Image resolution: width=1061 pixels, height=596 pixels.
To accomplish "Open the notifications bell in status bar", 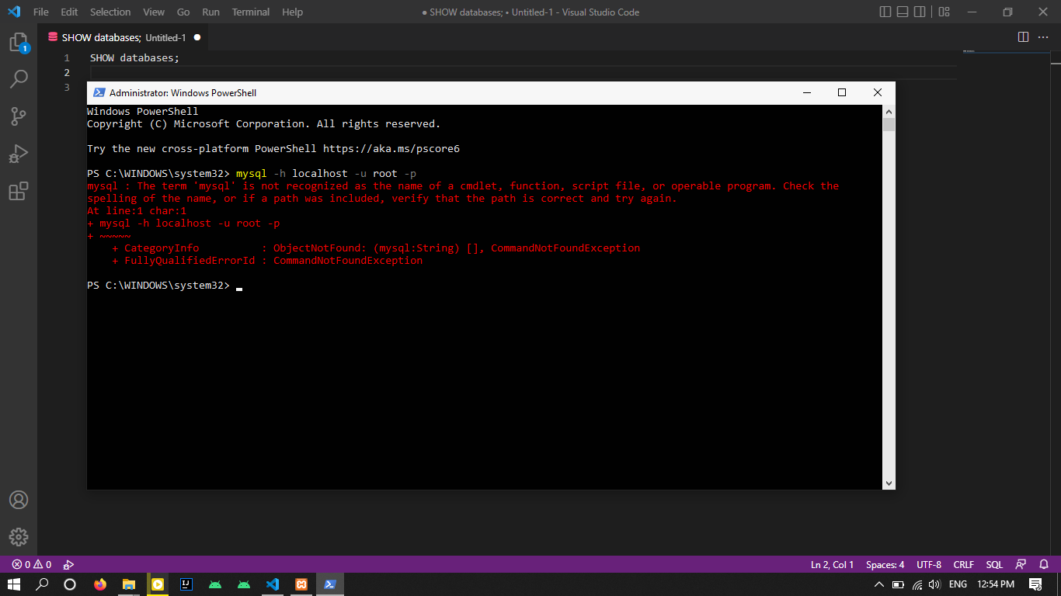I will 1045,564.
